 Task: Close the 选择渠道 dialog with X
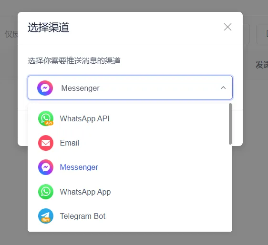click(x=227, y=27)
